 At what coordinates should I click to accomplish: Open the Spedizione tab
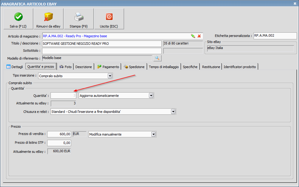134,67
